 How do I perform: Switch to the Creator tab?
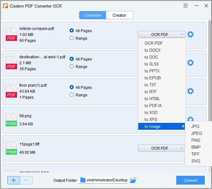click(119, 15)
